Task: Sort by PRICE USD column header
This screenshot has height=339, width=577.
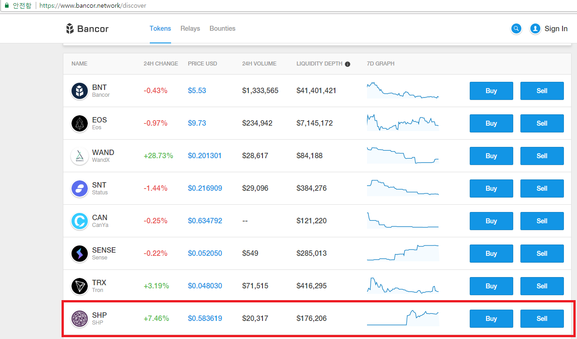Action: pos(202,64)
